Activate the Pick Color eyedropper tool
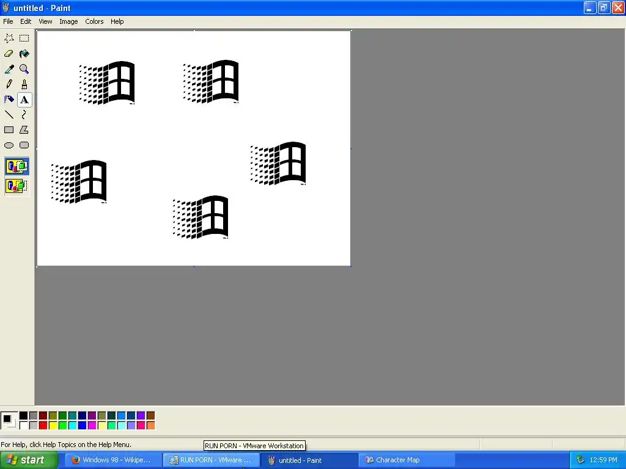626x469 pixels. [x=9, y=69]
